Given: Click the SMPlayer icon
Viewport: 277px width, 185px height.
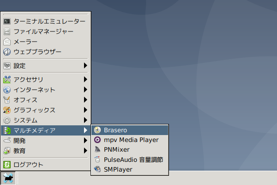Looking at the screenshot, I should click(x=97, y=169).
